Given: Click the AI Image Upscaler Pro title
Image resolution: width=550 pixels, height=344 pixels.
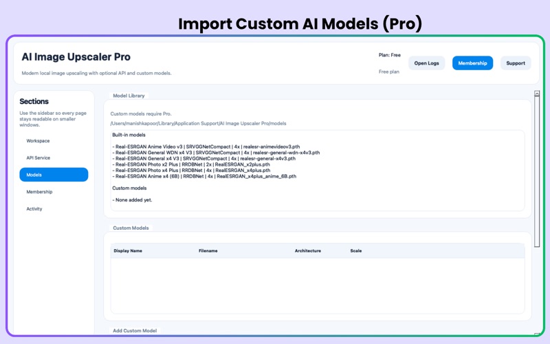Looking at the screenshot, I should (76, 57).
